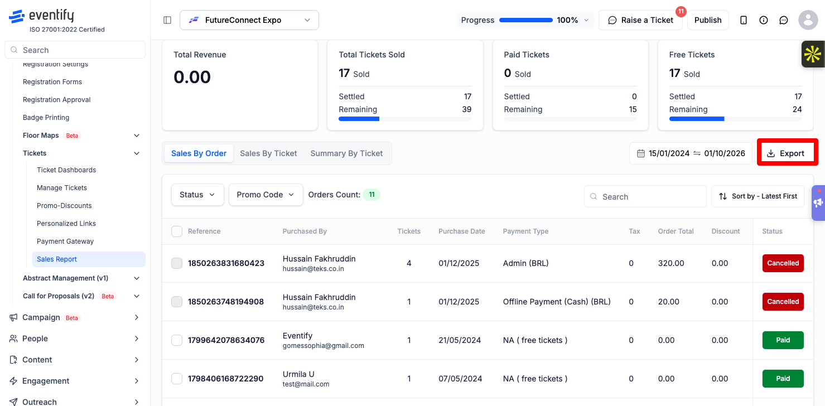Expand Call for Proposals (v2) section
This screenshot has height=406, width=825.
point(137,296)
